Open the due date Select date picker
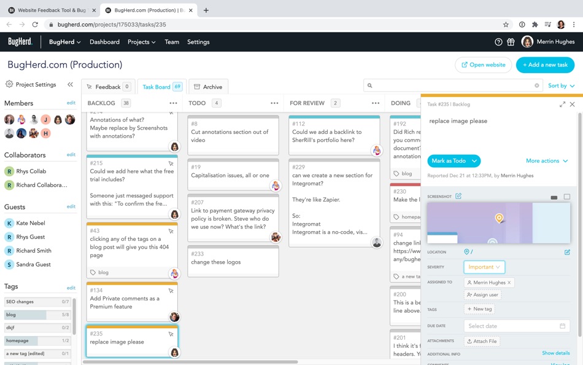The width and height of the screenshot is (583, 365). click(x=517, y=326)
